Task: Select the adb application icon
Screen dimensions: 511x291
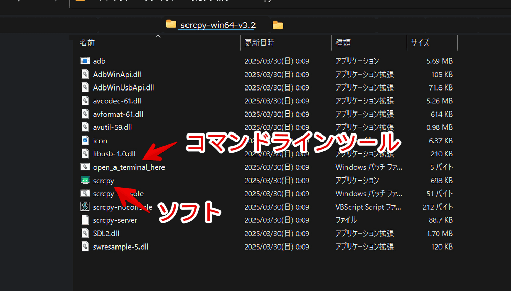Action: (85, 61)
